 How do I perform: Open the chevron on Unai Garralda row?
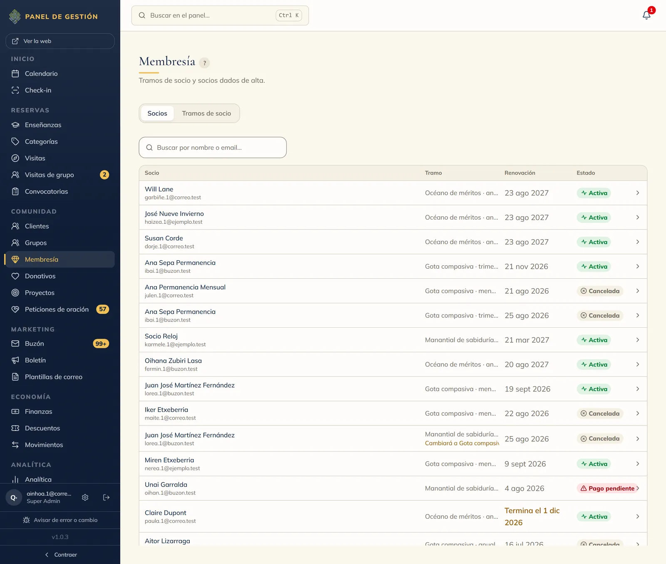[x=637, y=488]
